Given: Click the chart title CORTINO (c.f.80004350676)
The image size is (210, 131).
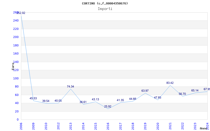Looking at the screenshot, I should pyautogui.click(x=105, y=3).
